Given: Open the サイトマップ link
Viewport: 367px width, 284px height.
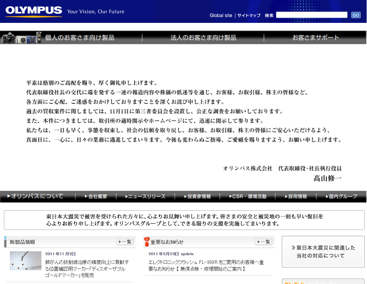Looking at the screenshot, I should [249, 15].
